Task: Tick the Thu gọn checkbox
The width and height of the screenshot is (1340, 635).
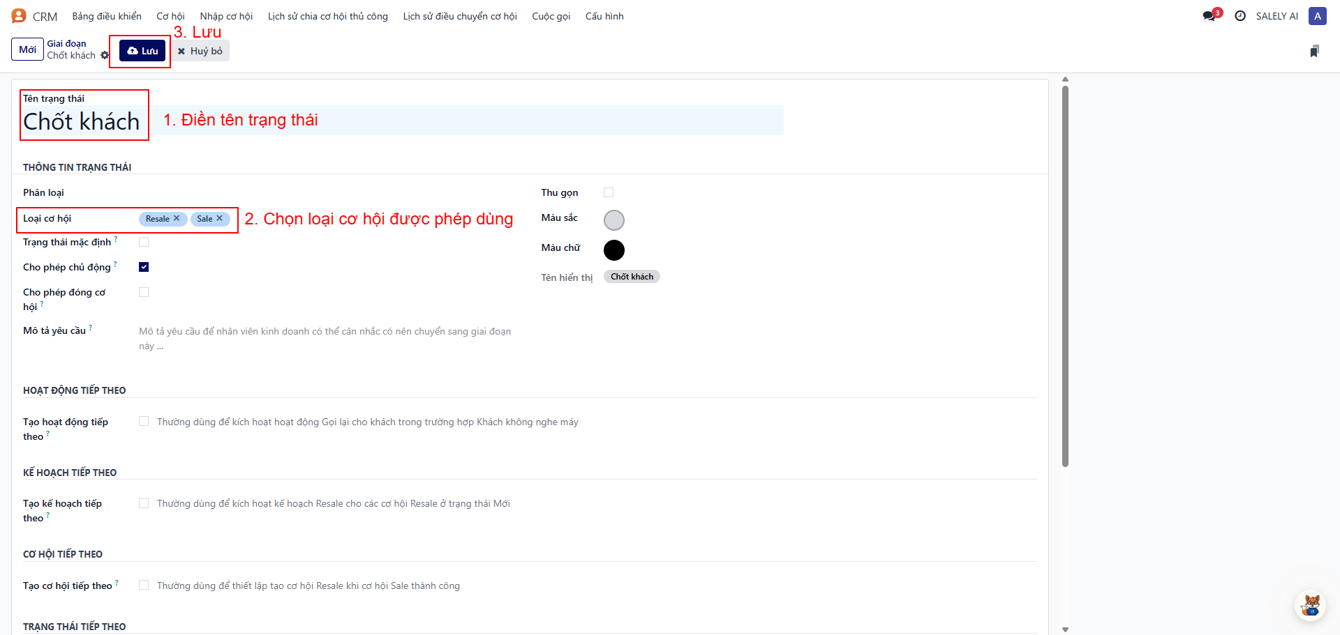Action: tap(609, 192)
